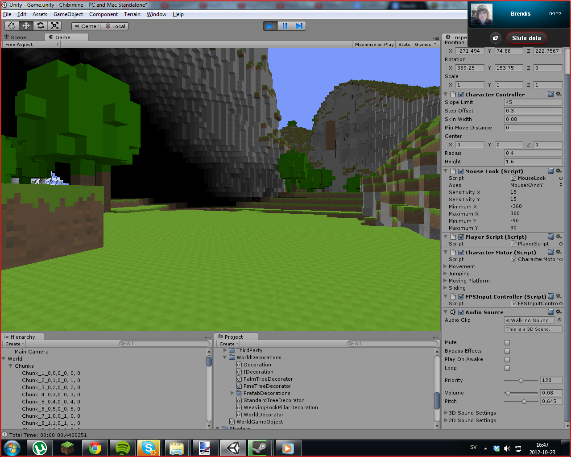This screenshot has height=457, width=571.
Task: Pick audio clip via Walking Sound selector circle
Action: [x=559, y=320]
